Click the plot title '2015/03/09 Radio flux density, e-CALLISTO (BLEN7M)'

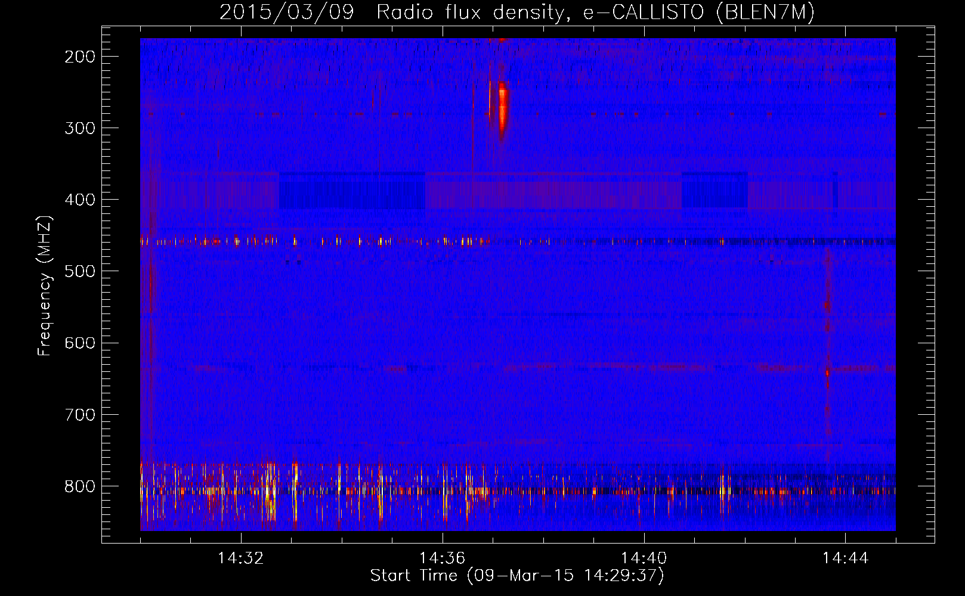click(x=517, y=12)
